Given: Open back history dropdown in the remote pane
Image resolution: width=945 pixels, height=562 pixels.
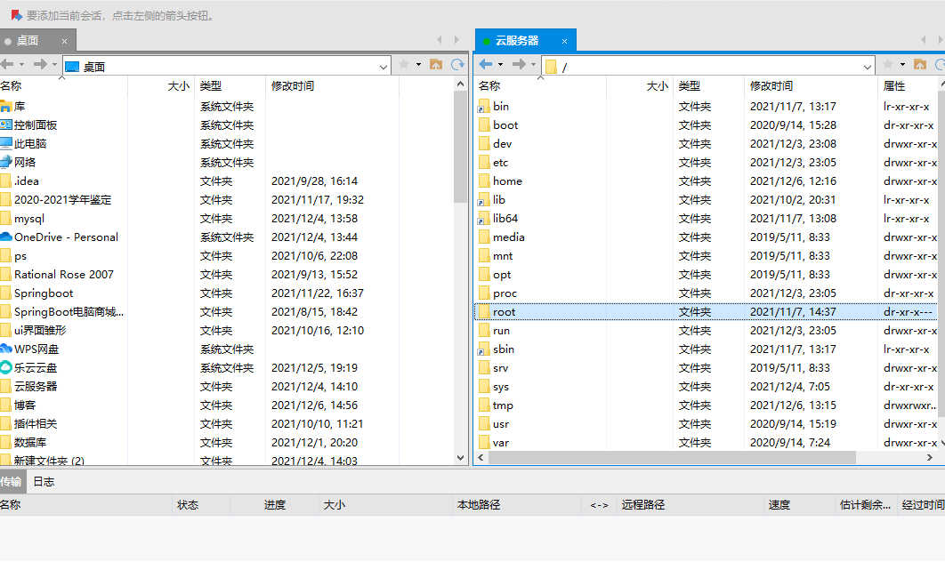Looking at the screenshot, I should click(500, 64).
